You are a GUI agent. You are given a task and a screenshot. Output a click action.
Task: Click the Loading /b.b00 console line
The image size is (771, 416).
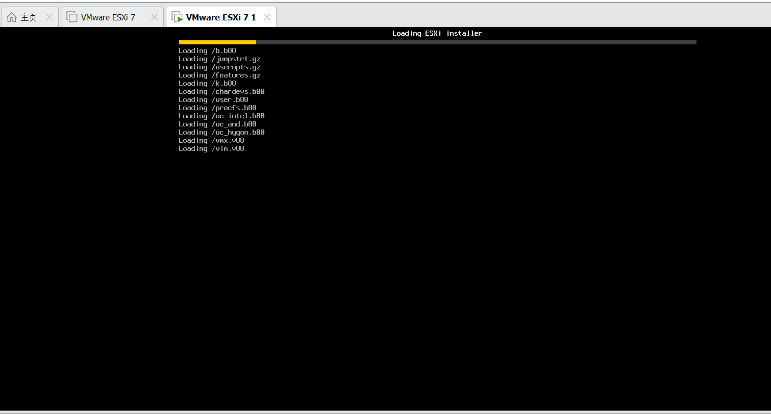pyautogui.click(x=207, y=50)
